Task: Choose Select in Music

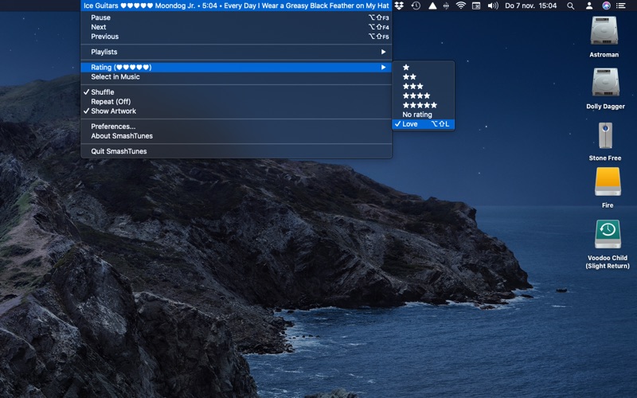Action: tap(115, 77)
